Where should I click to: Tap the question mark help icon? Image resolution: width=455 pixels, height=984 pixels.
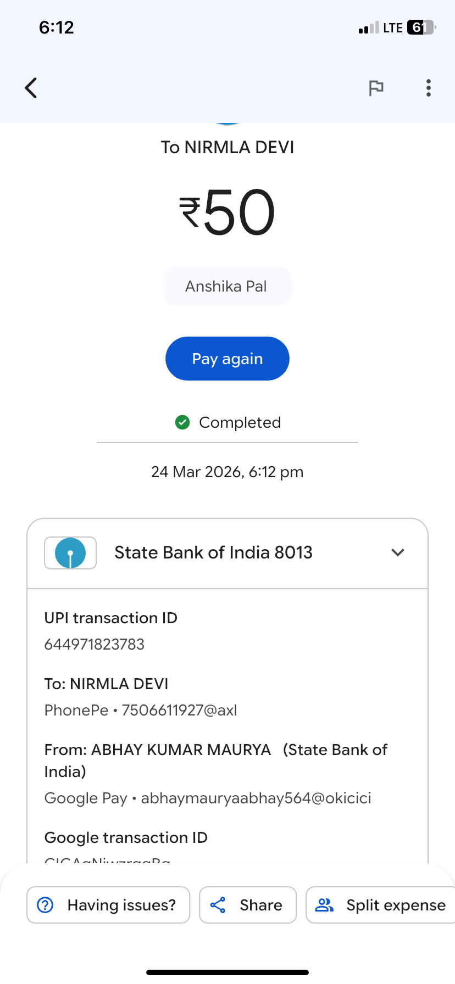pos(45,905)
